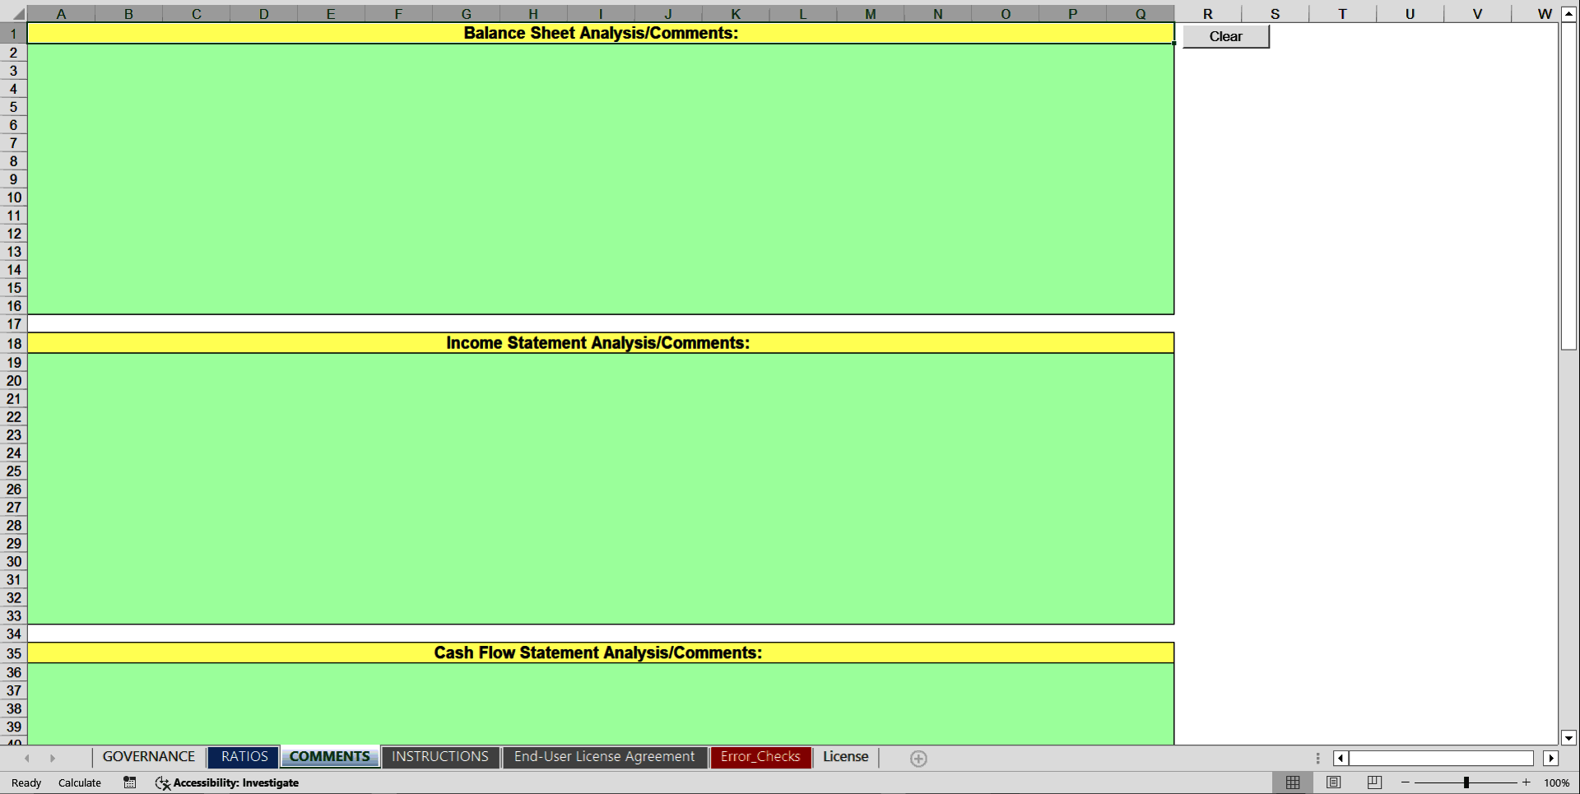
Task: View the Error_Checks sheet
Action: [x=760, y=757]
